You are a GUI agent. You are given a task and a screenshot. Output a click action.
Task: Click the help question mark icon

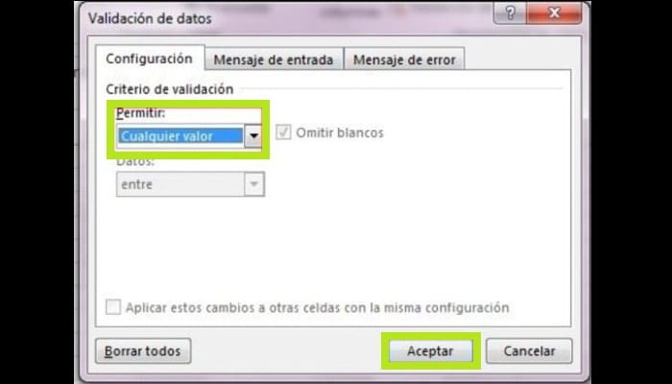pos(510,13)
